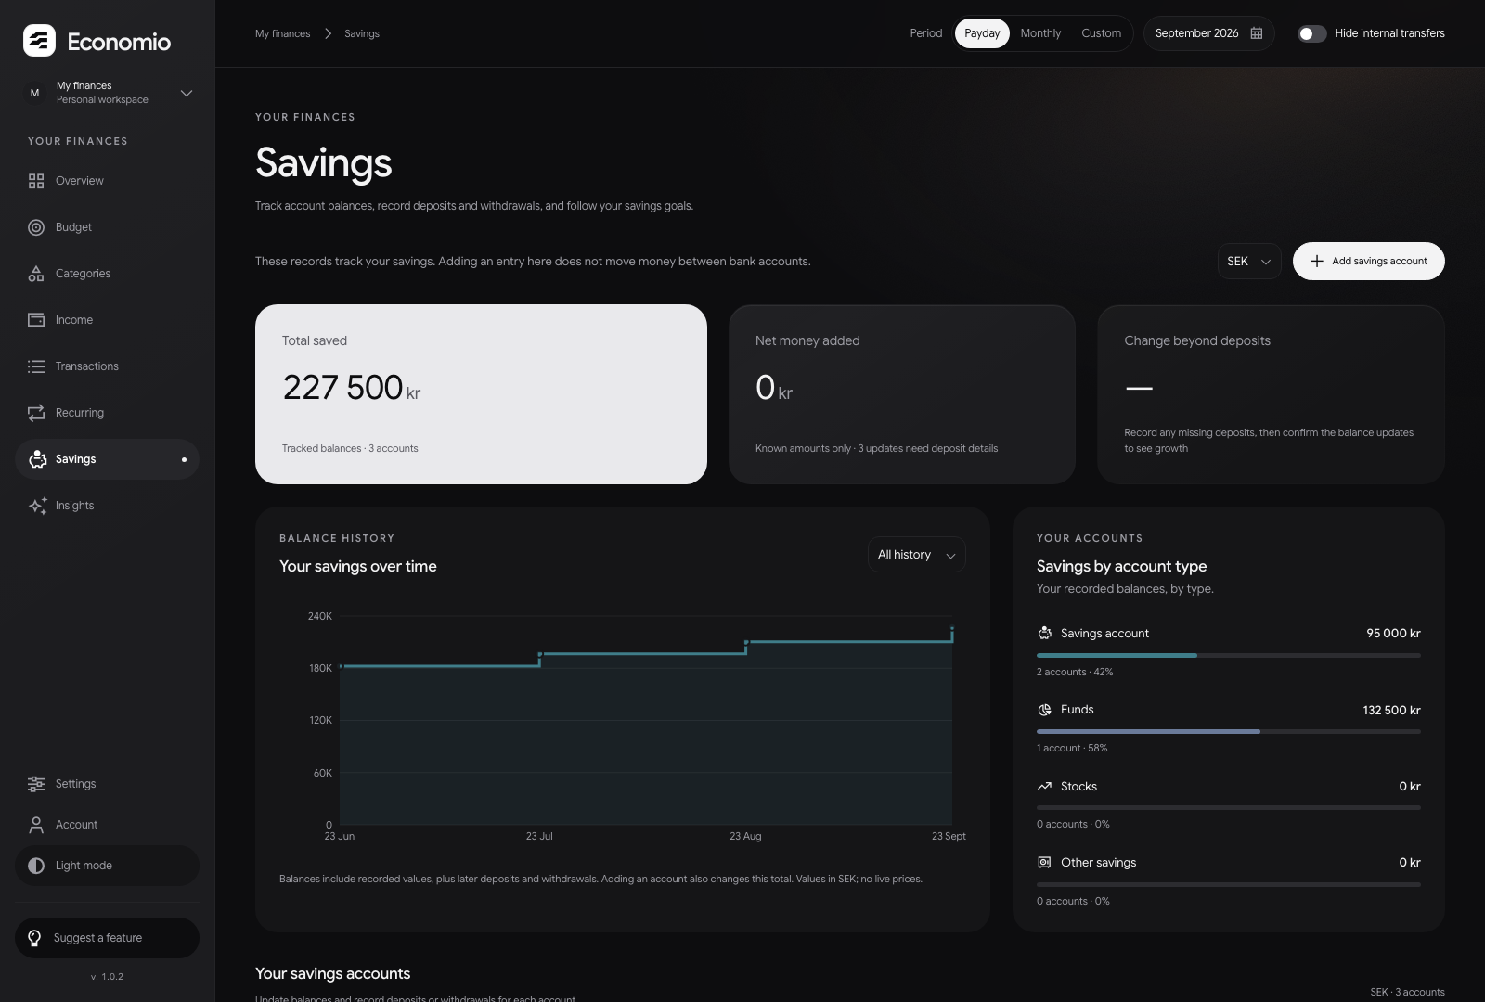Click Suggest a feature button
1485x1002 pixels.
[x=107, y=938]
